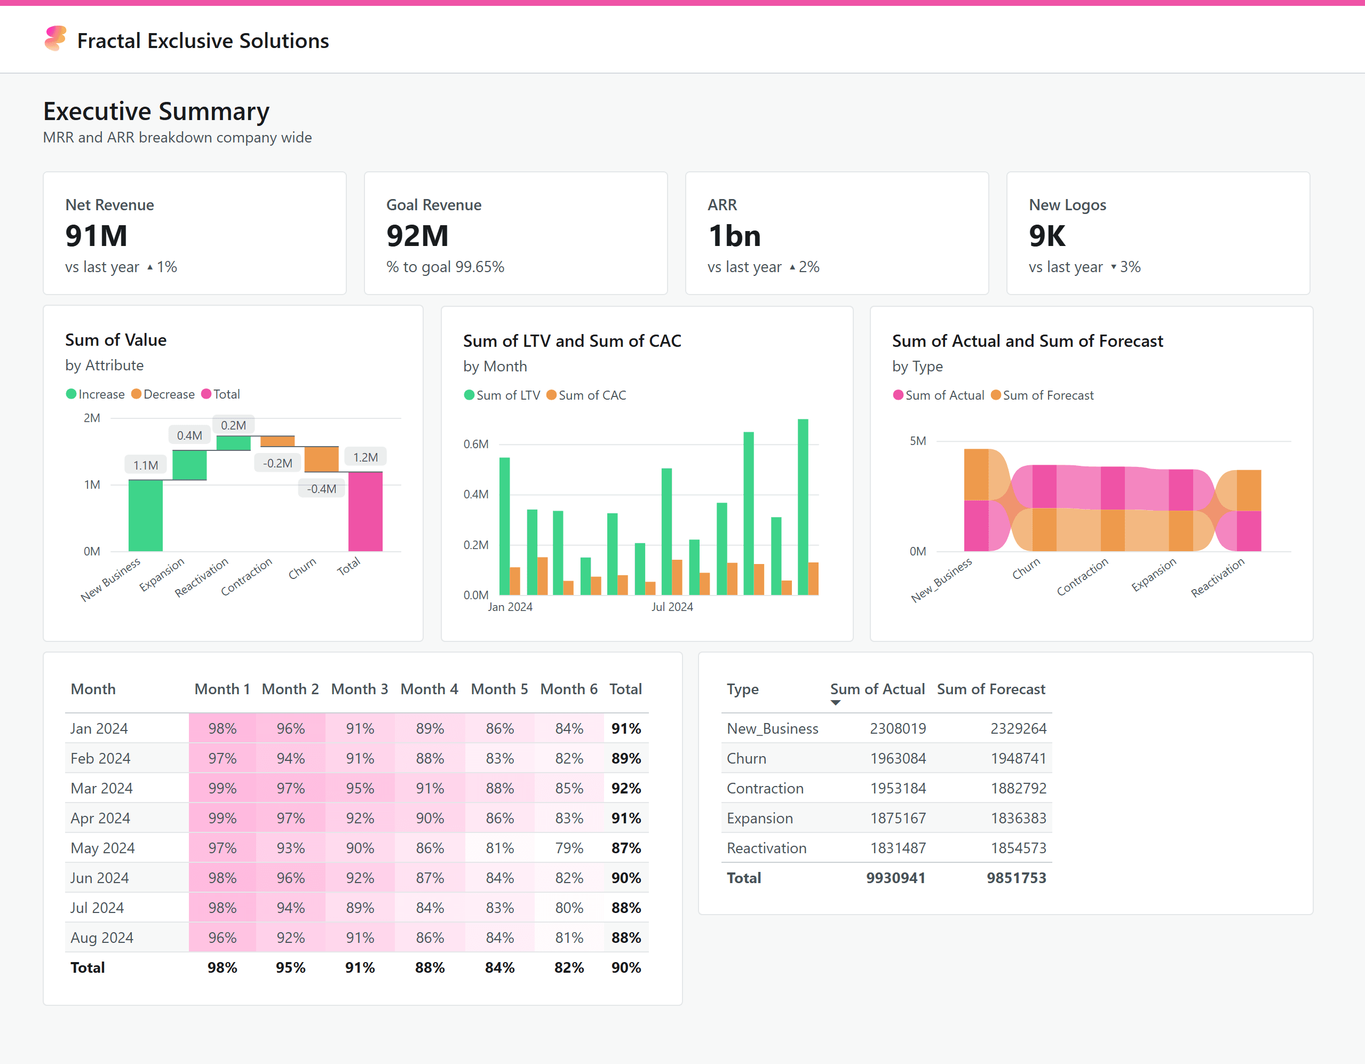The image size is (1365, 1064).
Task: Click the Month 1 column header
Action: tap(222, 689)
